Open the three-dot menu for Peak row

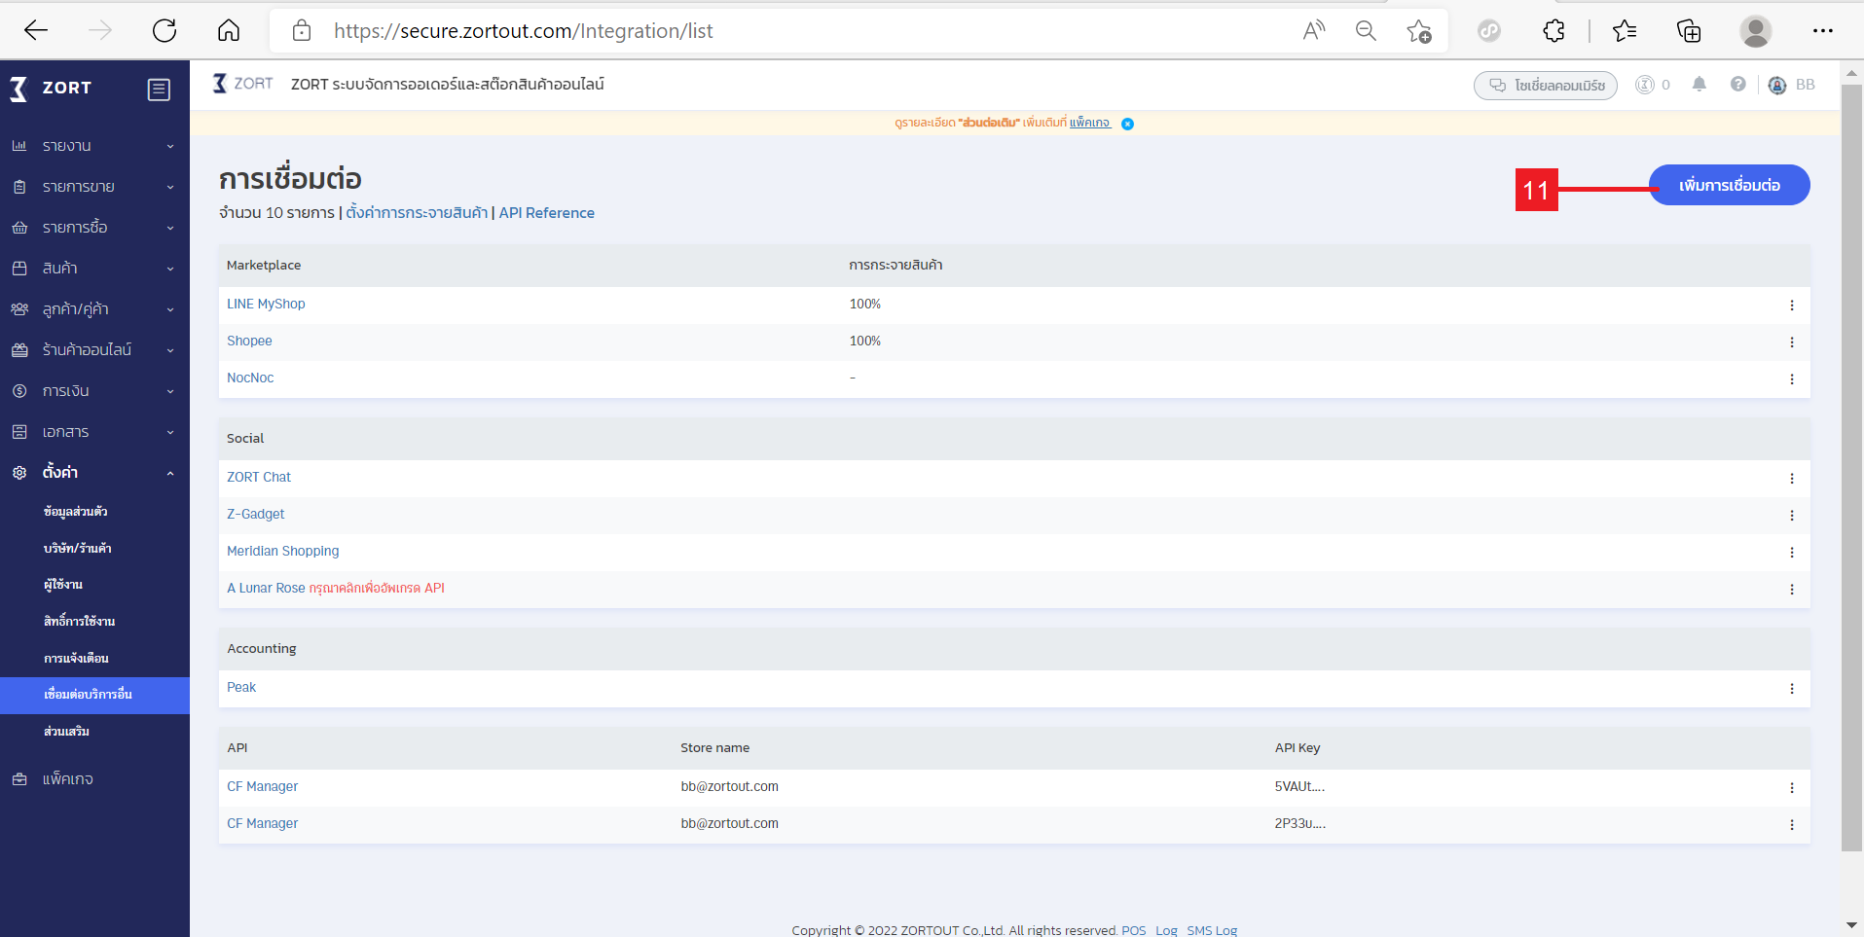pyautogui.click(x=1791, y=688)
